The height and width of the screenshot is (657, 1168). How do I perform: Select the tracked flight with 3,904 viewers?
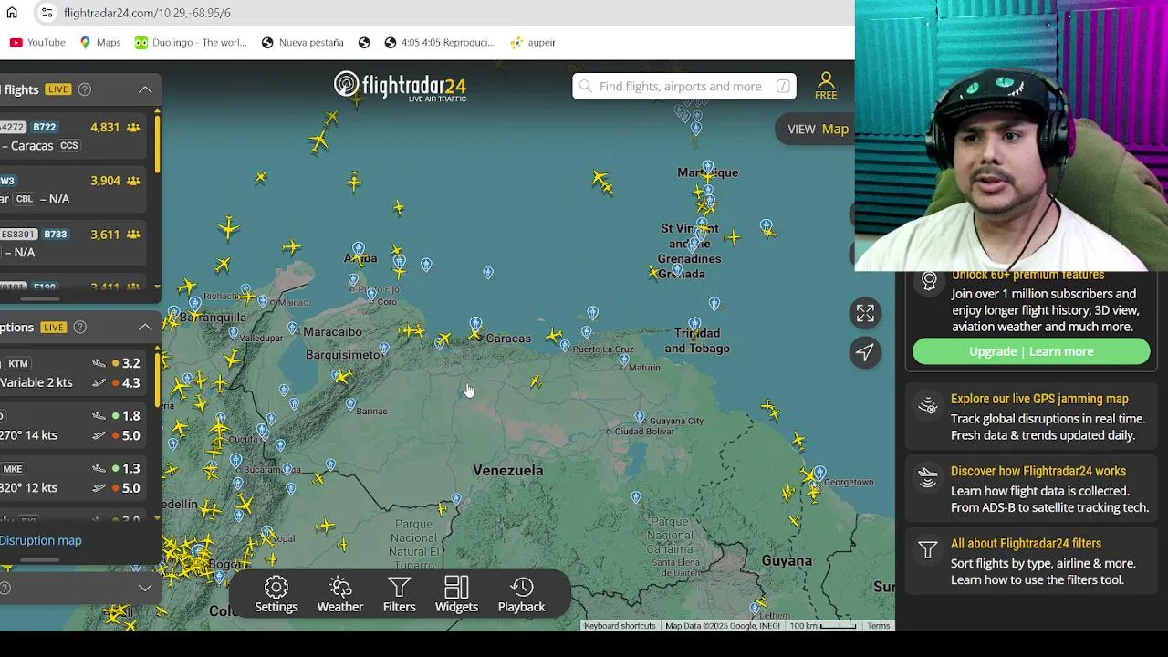pyautogui.click(x=73, y=190)
